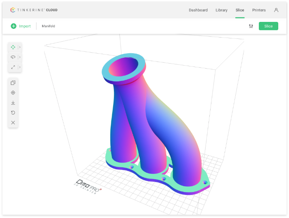The width and height of the screenshot is (289, 218).
Task: Click the Import text link
Action: click(x=25, y=26)
